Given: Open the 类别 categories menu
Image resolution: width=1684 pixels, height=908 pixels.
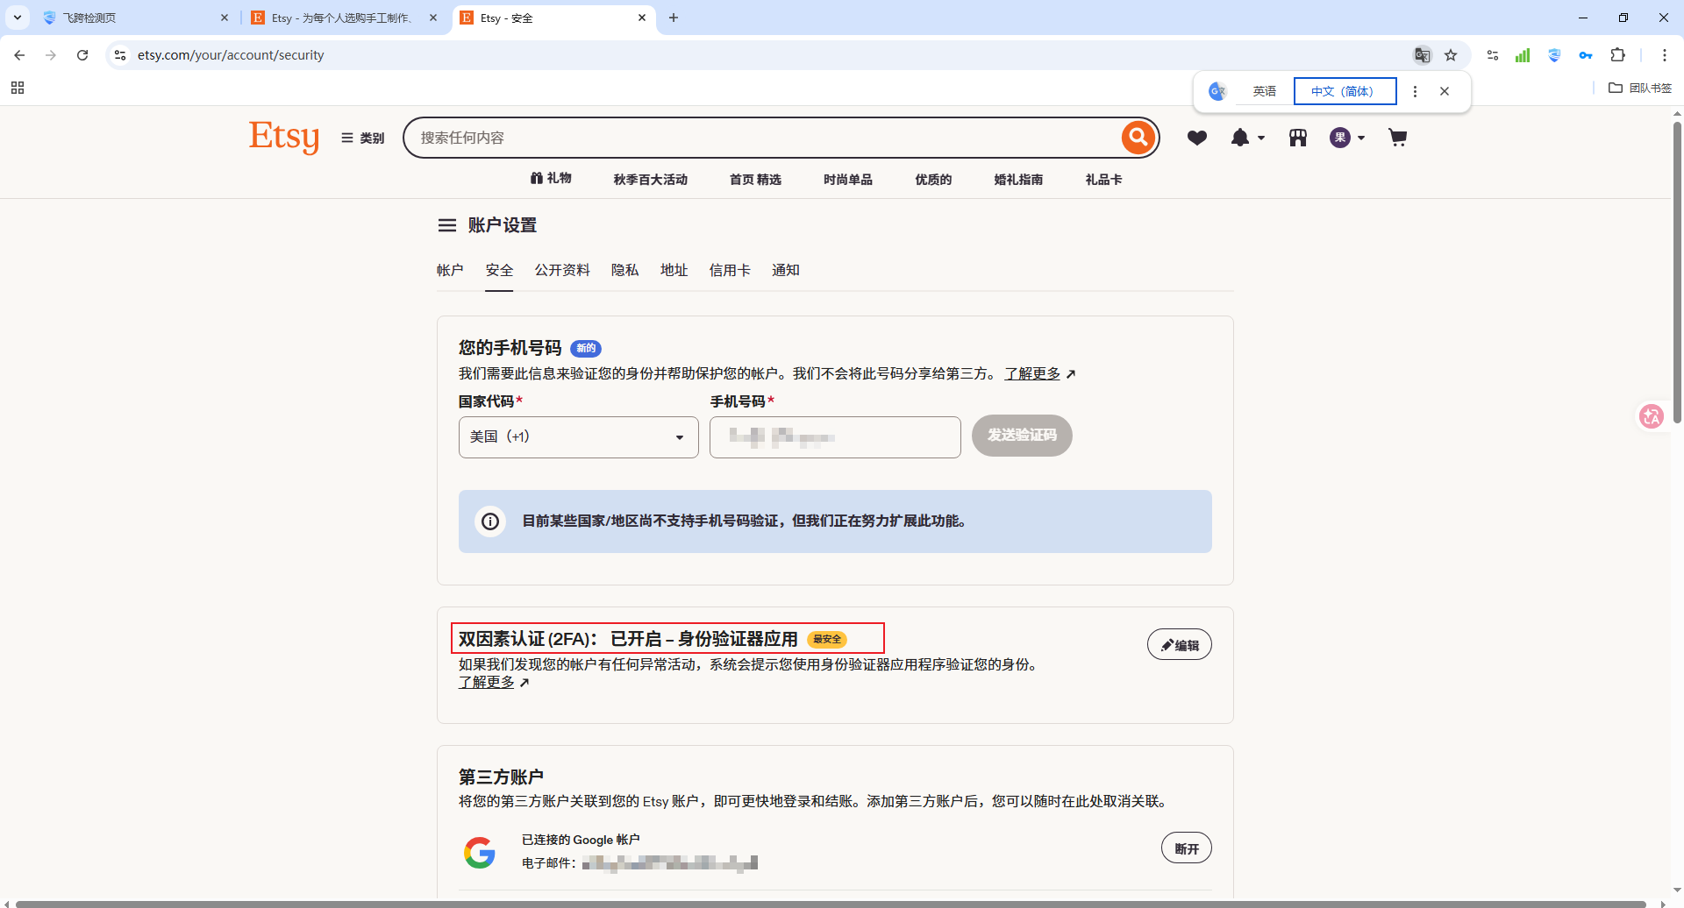Looking at the screenshot, I should click(363, 138).
